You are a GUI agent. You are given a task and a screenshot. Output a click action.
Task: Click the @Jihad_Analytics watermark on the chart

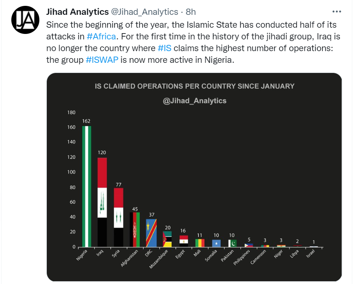(195, 100)
